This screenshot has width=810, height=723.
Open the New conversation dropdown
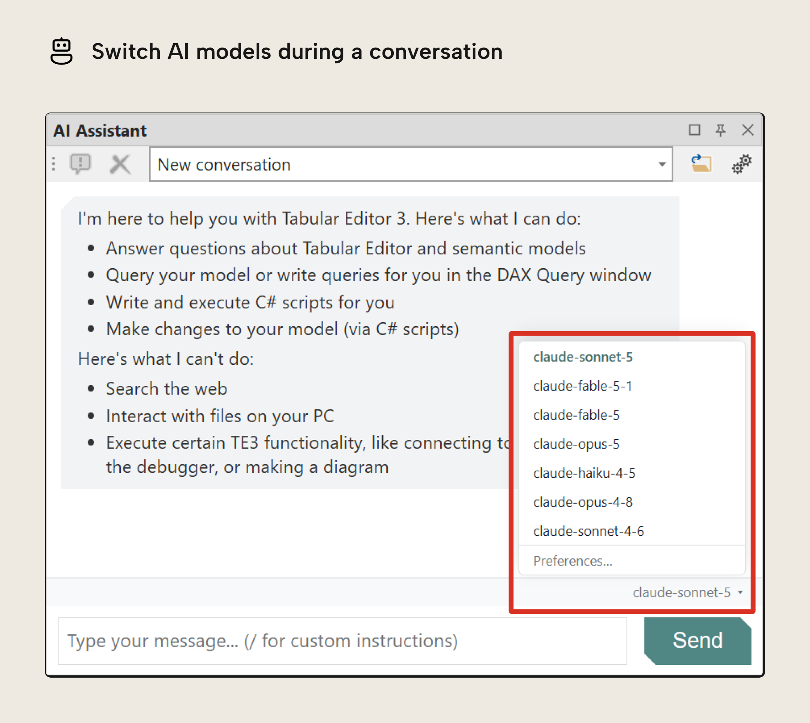tap(411, 165)
